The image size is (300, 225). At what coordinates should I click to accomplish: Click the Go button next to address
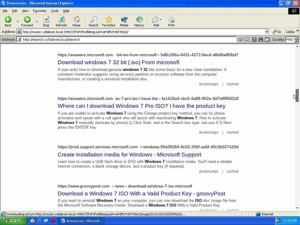click(277, 32)
